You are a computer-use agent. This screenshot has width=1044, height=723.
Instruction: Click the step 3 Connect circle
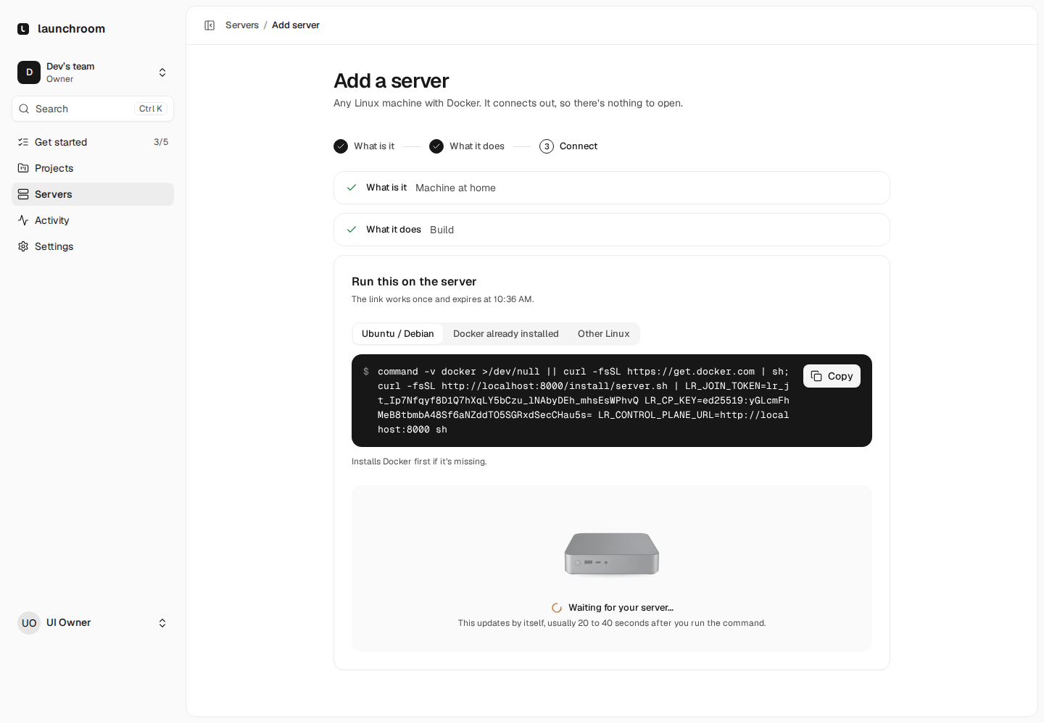coord(547,146)
